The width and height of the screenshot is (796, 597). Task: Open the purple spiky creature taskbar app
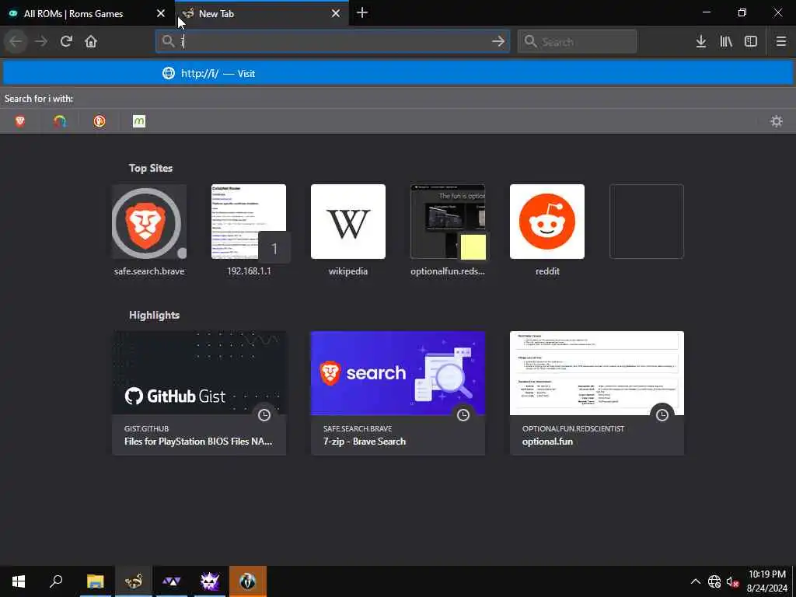(x=210, y=581)
